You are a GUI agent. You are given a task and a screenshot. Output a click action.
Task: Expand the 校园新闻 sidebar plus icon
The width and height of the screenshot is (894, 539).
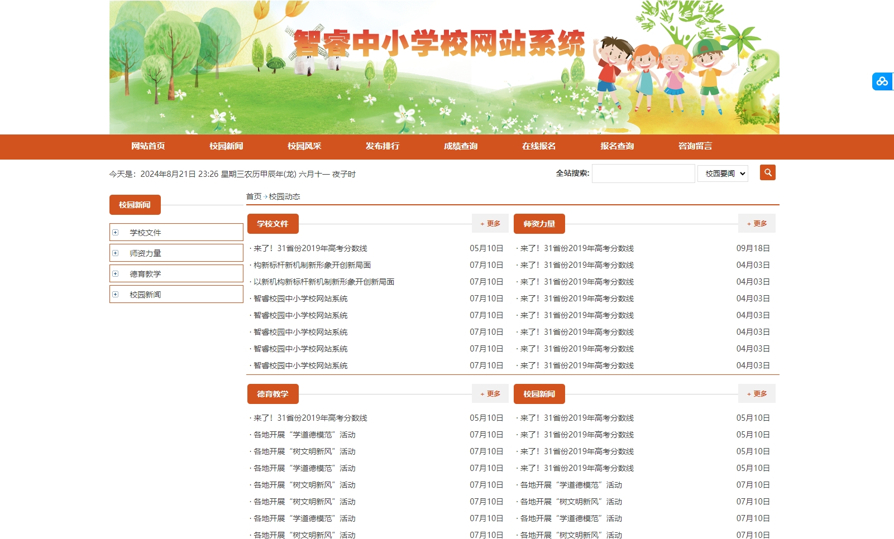click(116, 295)
